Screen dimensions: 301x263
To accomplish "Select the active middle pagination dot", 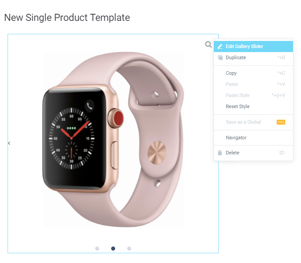I will 113,248.
